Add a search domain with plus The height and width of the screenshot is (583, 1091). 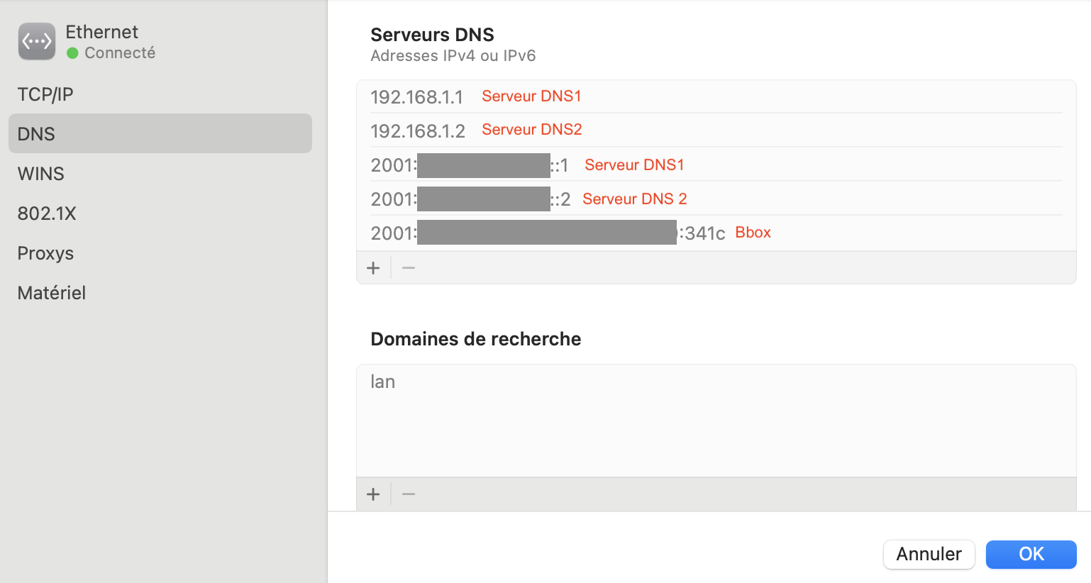pyautogui.click(x=374, y=494)
